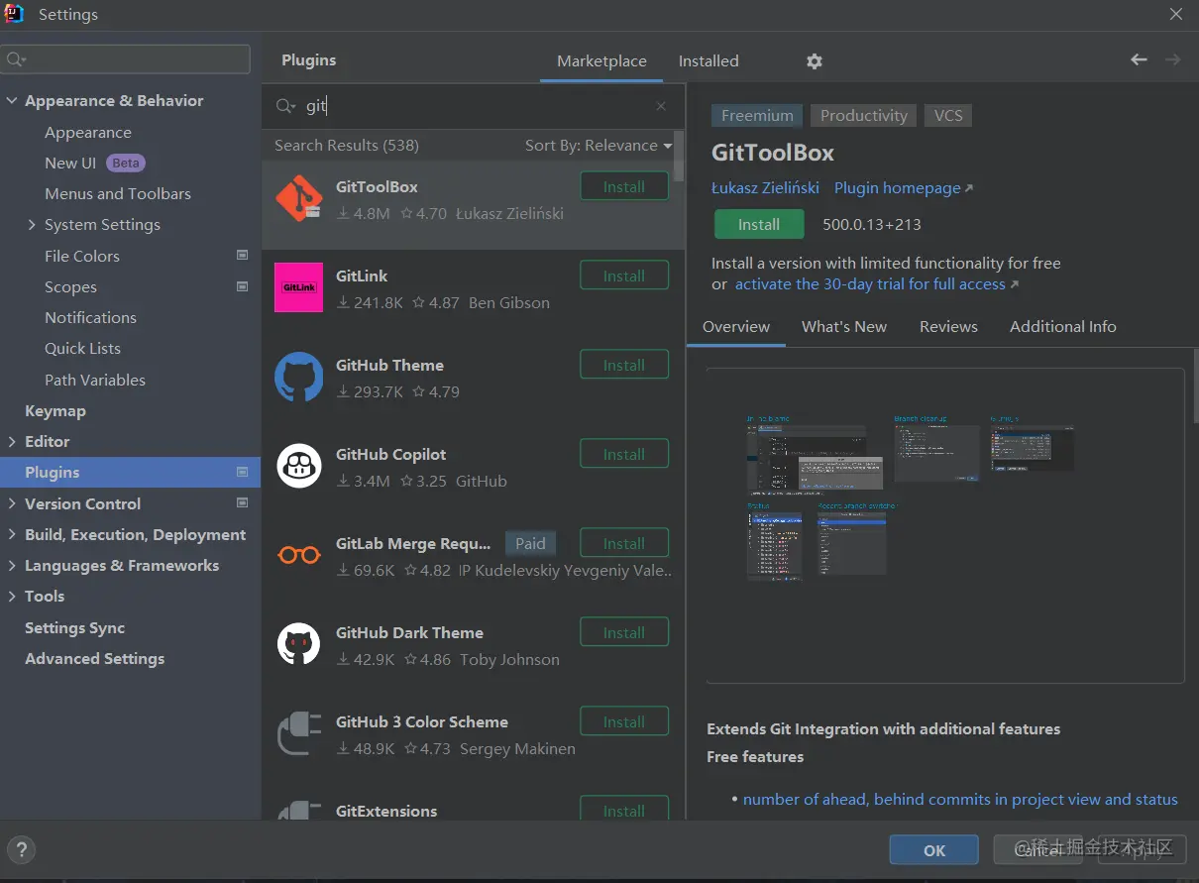
Task: Open the Reviews tab
Action: pos(948,327)
